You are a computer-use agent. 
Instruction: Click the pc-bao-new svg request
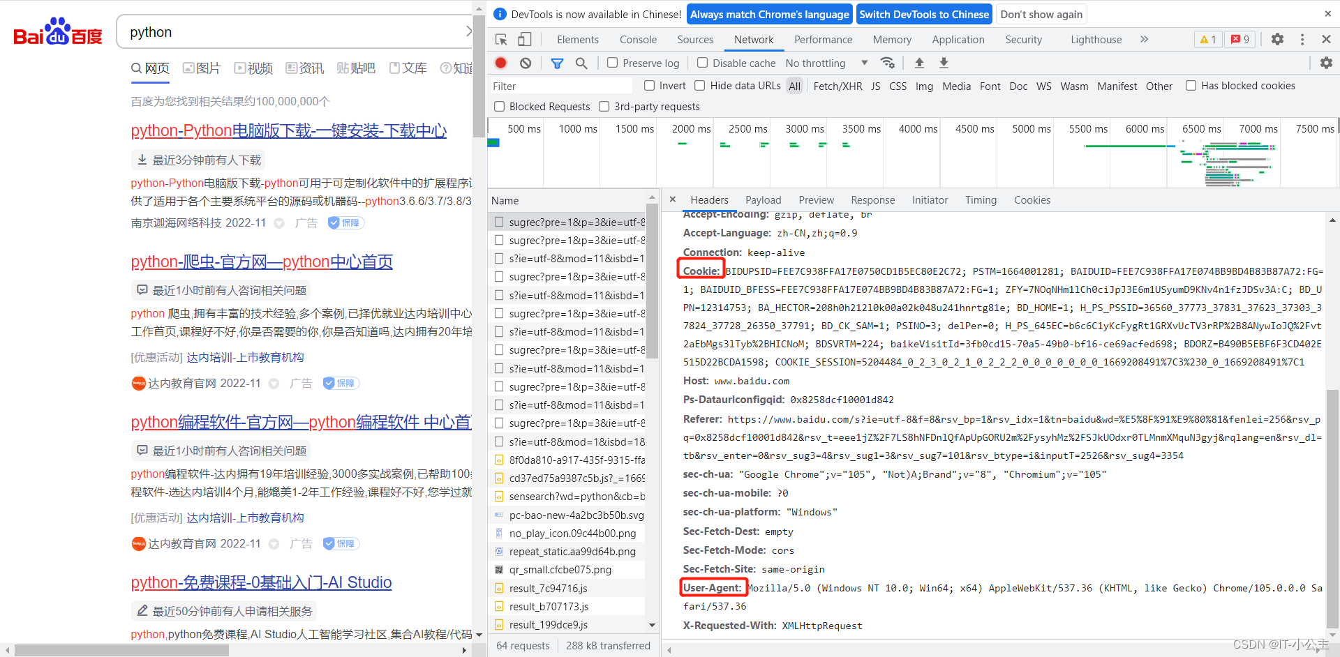coord(576,515)
